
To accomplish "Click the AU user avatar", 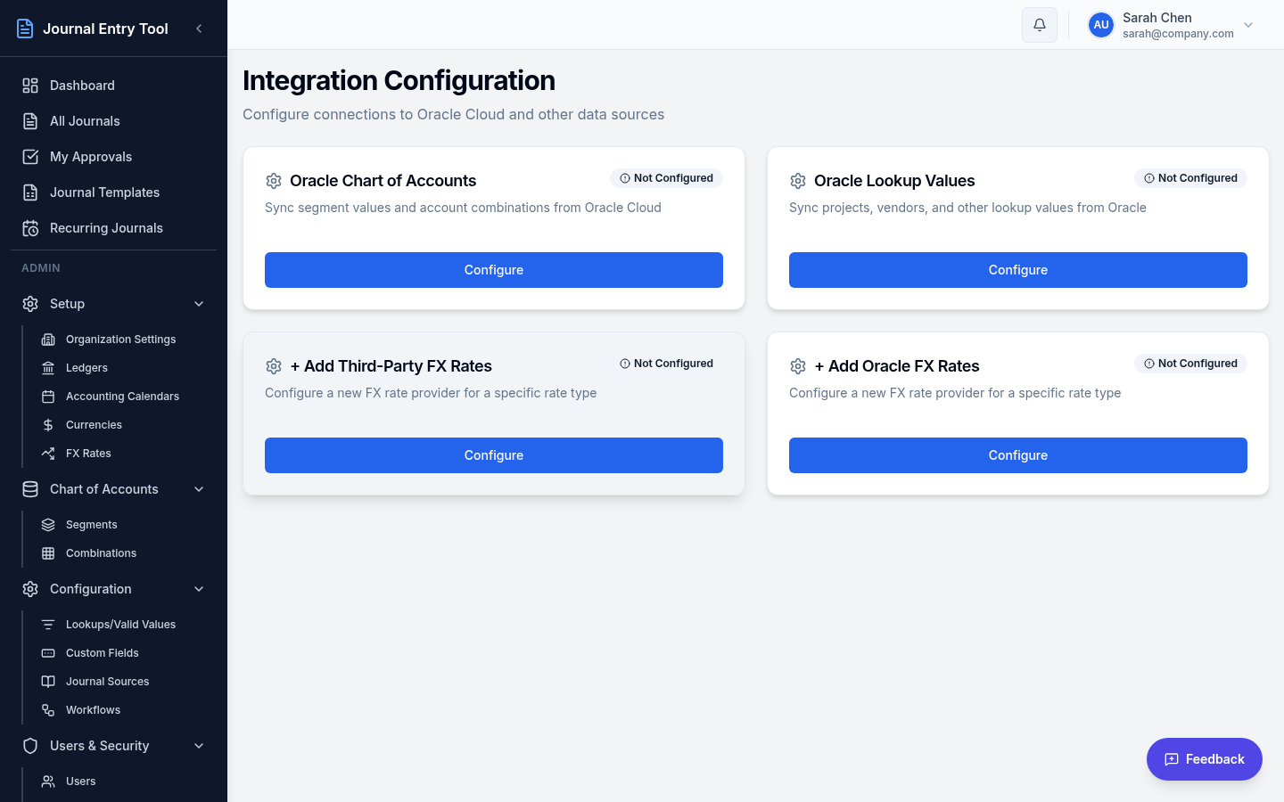I will point(1100,24).
